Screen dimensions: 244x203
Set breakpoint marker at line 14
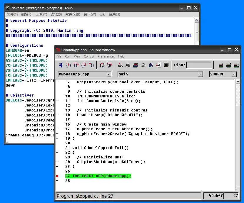click(57, 115)
